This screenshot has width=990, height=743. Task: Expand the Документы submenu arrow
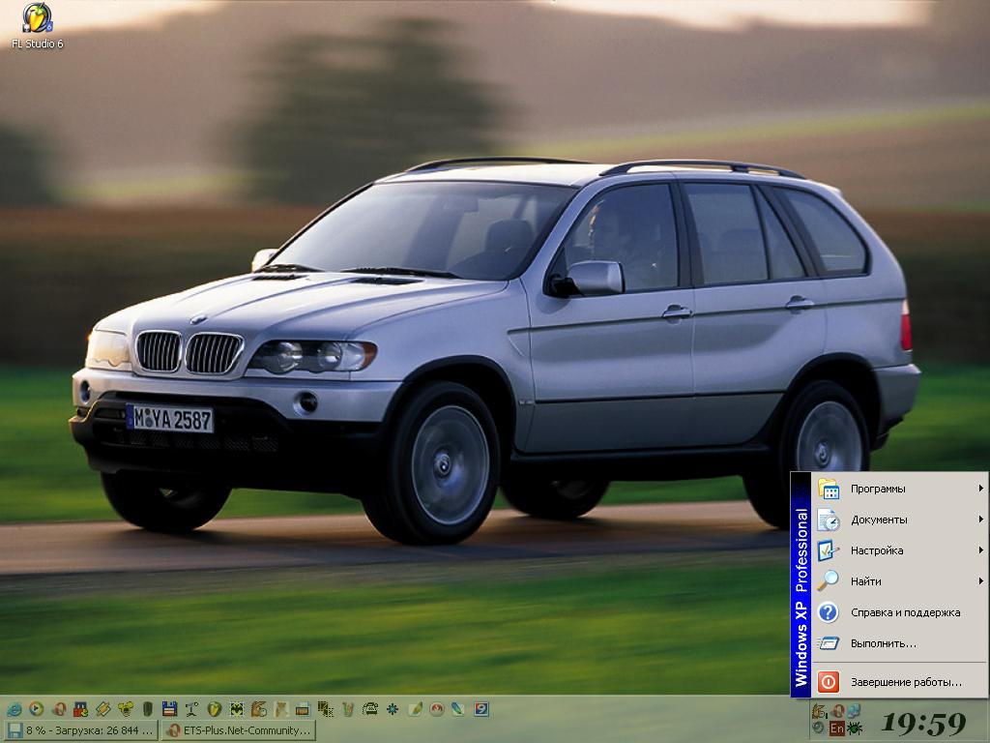[980, 520]
